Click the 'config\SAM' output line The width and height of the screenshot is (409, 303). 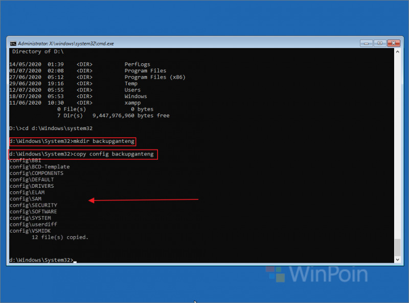pyautogui.click(x=25, y=199)
